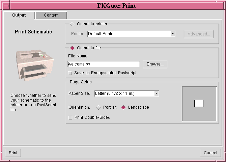Screen dimensions: 226x162
Task: Click the Browse... button
Action: coord(155,64)
